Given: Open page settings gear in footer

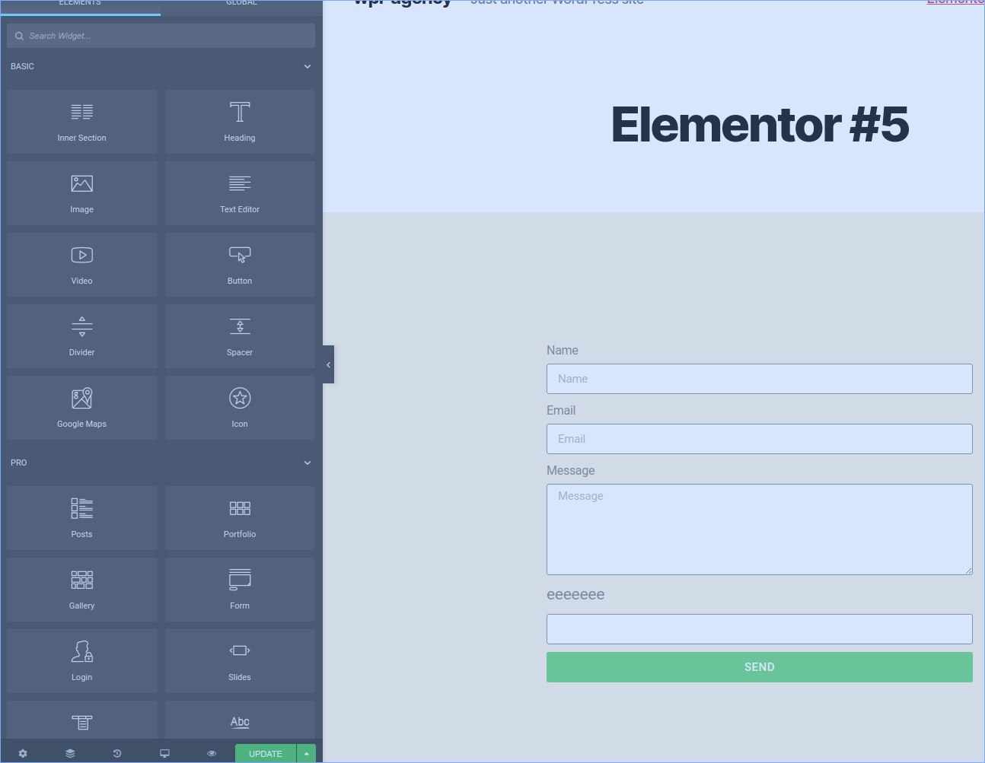Looking at the screenshot, I should [x=23, y=753].
